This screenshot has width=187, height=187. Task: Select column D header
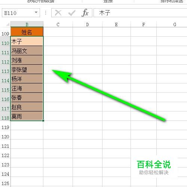(88, 24)
